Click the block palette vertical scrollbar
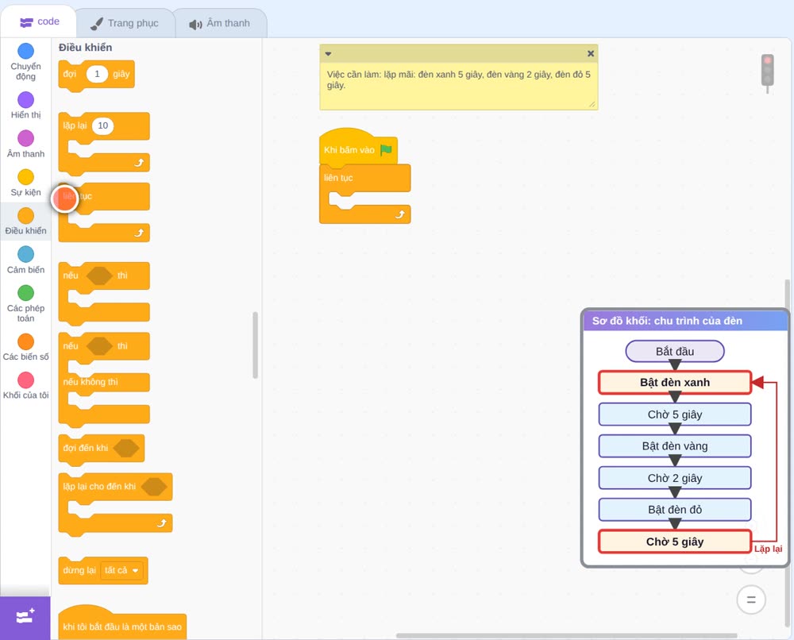Image resolution: width=794 pixels, height=640 pixels. [255, 345]
